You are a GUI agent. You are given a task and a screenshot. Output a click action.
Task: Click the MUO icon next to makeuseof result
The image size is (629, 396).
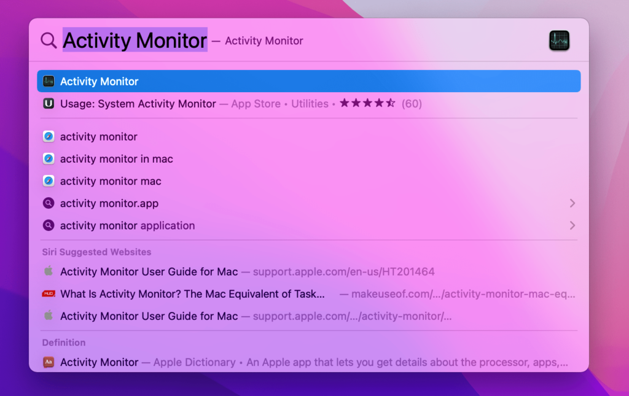[49, 294]
